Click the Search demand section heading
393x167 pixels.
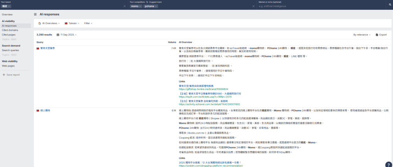coord(11,46)
